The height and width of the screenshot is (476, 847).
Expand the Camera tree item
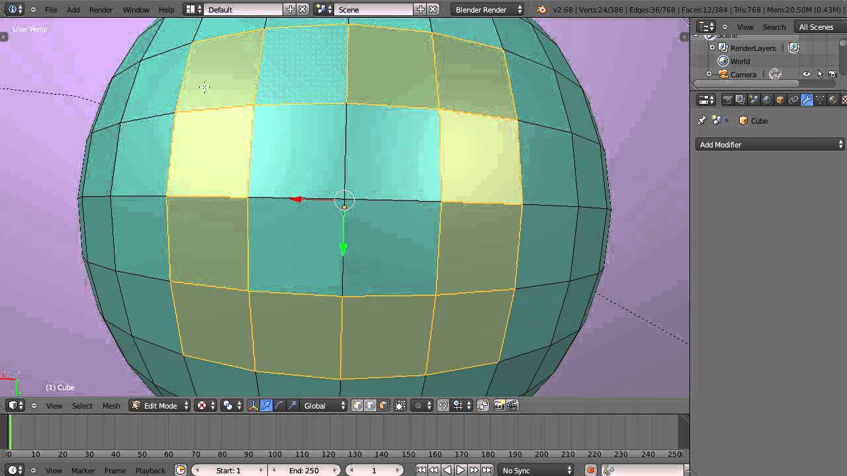tap(709, 74)
